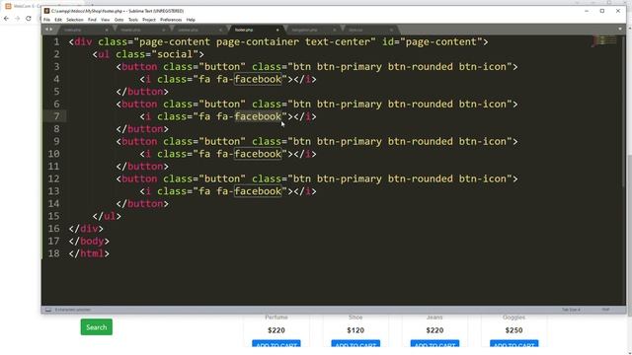Switch to the first file tab
Screen dimensions: 632x355
(x=85, y=30)
